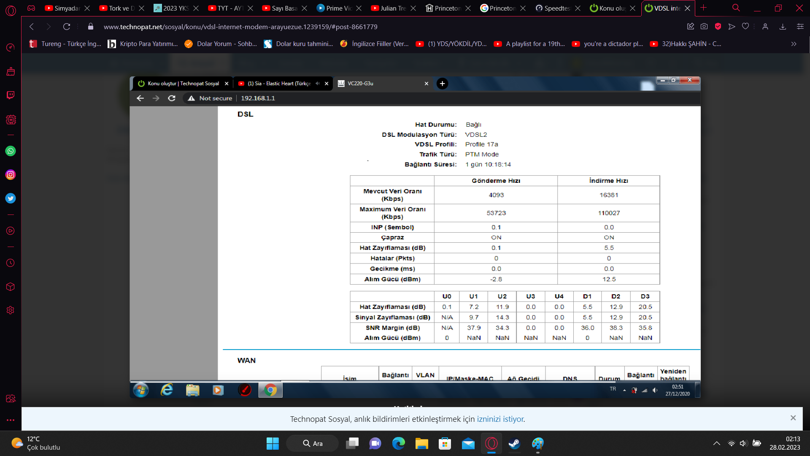Reload the current page
Viewport: 810px width, 456px height.
click(67, 27)
